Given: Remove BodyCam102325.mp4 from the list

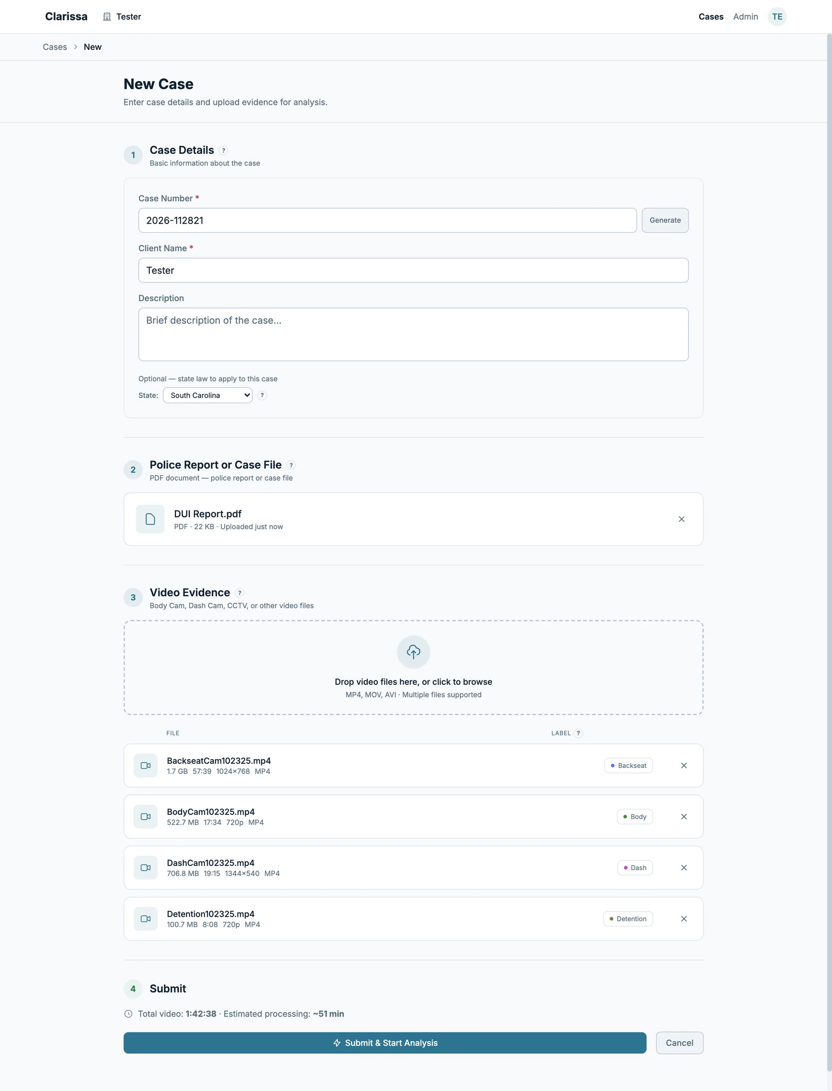Looking at the screenshot, I should click(684, 817).
